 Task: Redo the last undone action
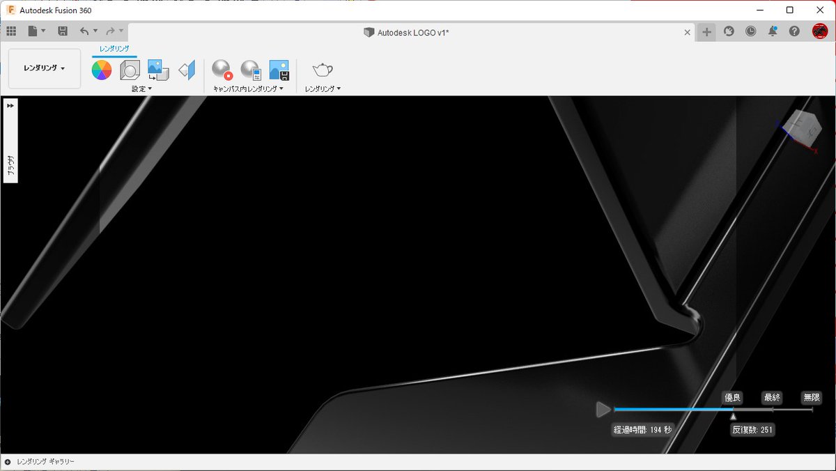coord(110,31)
